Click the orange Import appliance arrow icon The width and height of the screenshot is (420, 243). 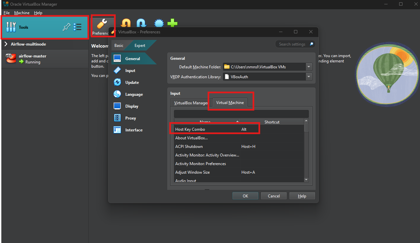(x=126, y=23)
